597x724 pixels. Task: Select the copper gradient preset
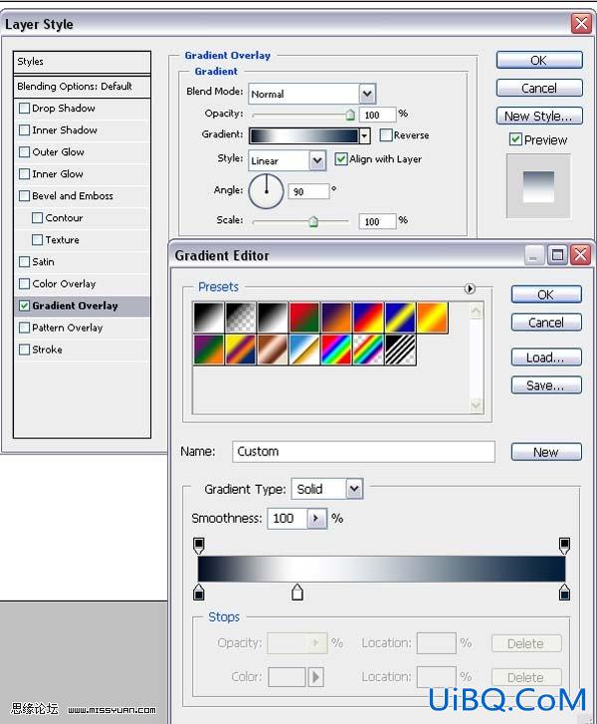(x=273, y=350)
